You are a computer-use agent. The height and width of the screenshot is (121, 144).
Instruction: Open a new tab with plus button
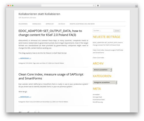point(137,6)
